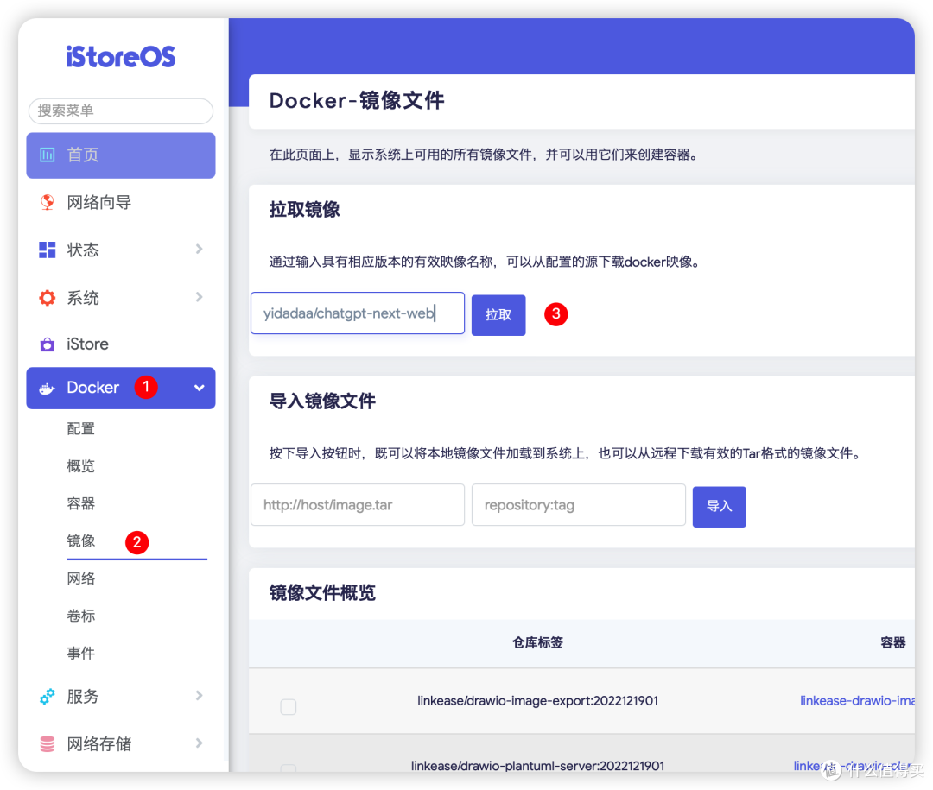Click linkease/drawio-plantuml-server:2022121901 tag text
The image size is (933, 790).
coord(538,766)
